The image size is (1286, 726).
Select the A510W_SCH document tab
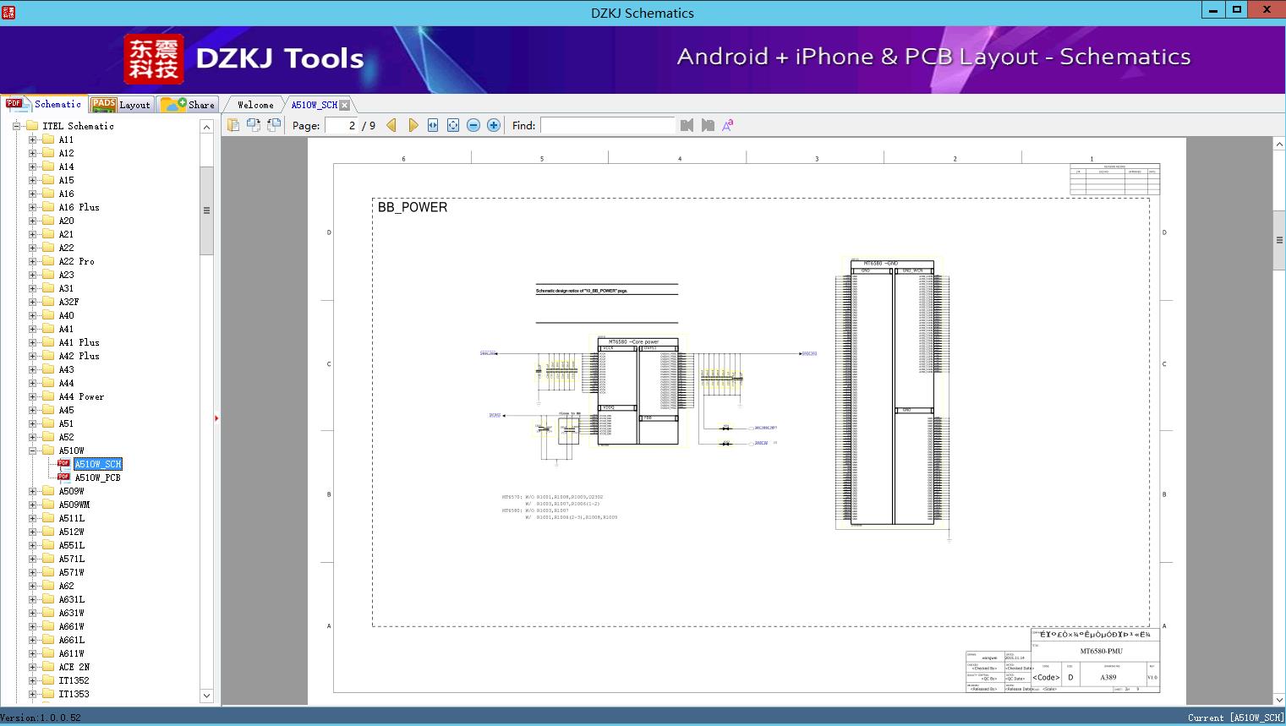[x=314, y=105]
